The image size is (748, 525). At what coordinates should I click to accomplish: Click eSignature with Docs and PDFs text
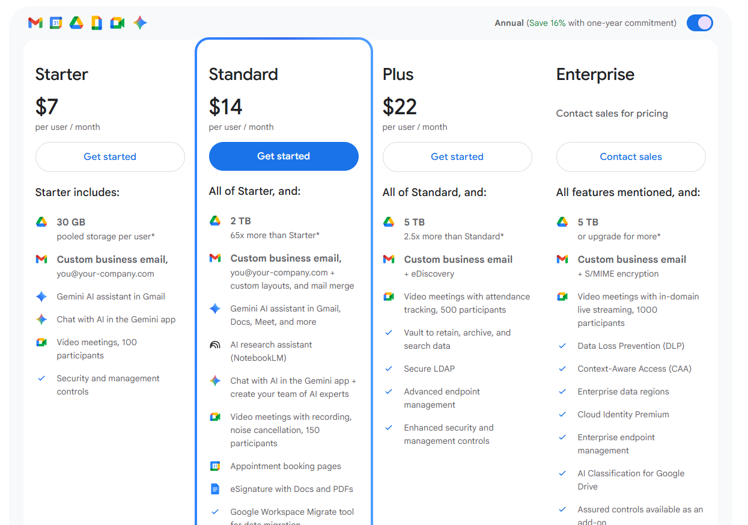point(292,489)
